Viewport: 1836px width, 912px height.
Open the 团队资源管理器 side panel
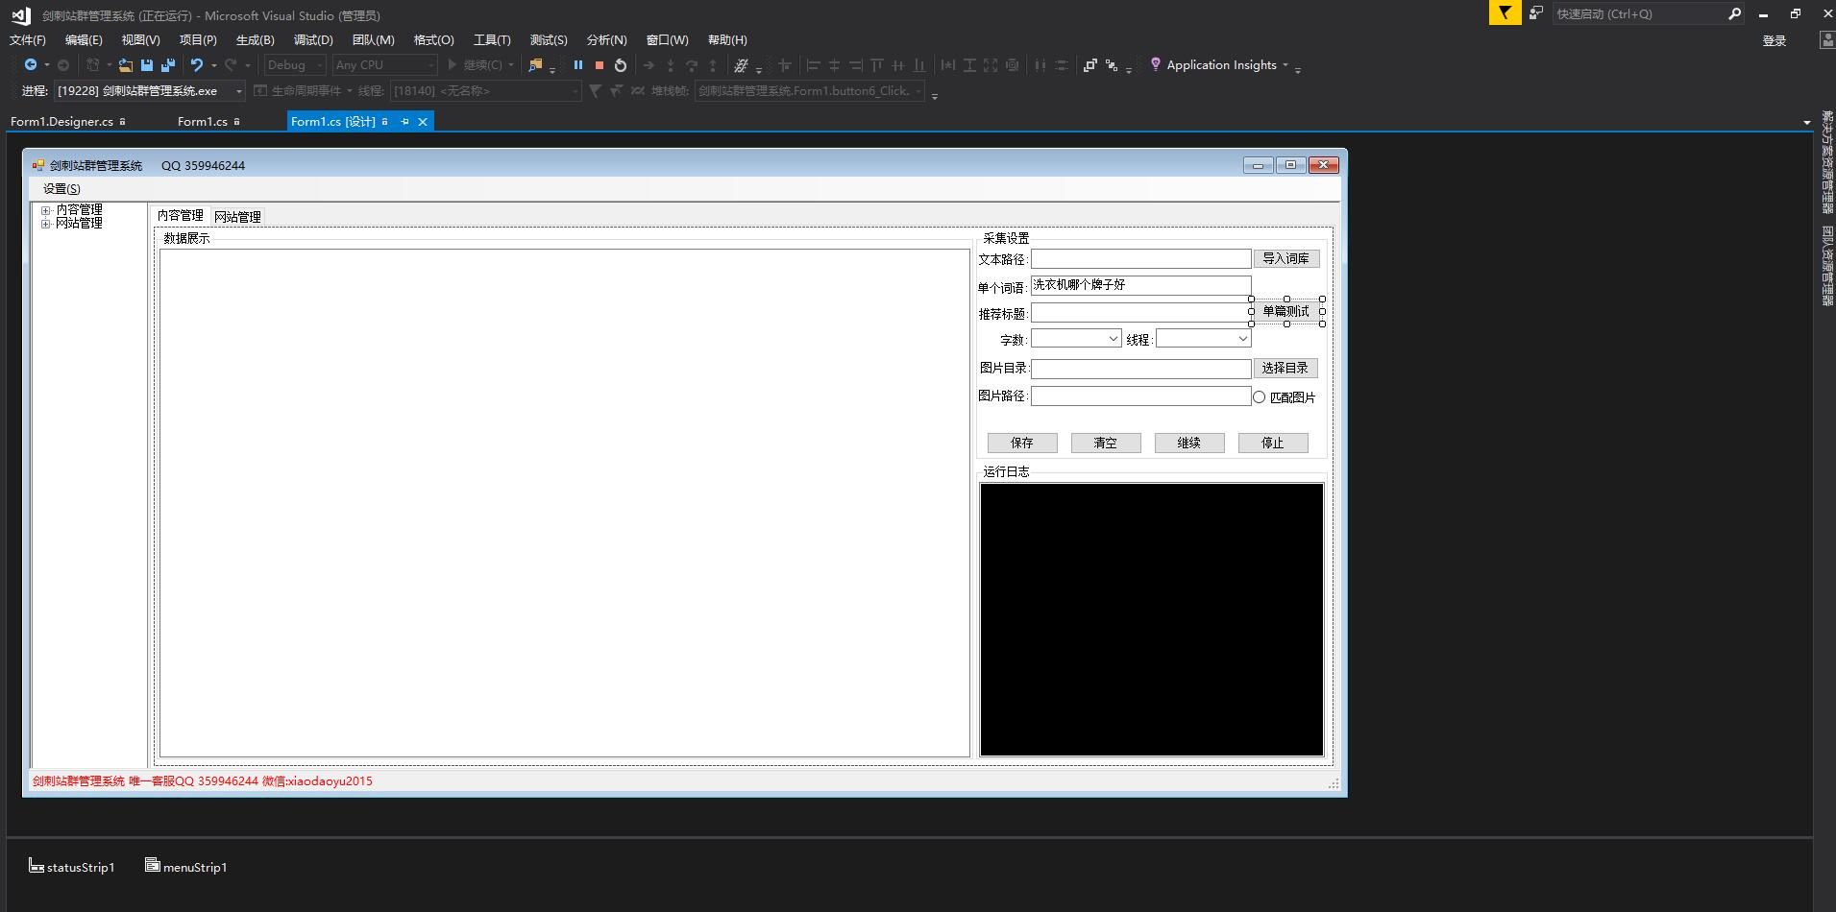1826,266
